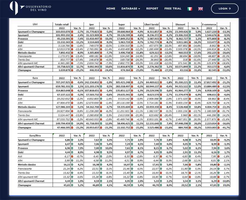Screen dimensions: 246x200
Task: Select Champagne euro total 47.466.595
Action: (x=63, y=127)
